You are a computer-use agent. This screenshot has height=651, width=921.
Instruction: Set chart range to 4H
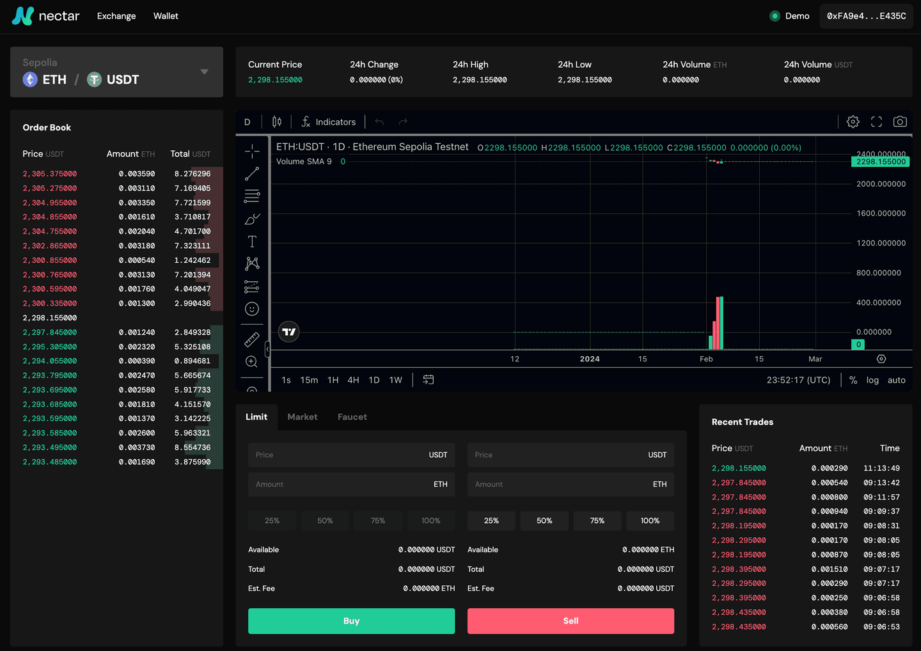pos(353,380)
